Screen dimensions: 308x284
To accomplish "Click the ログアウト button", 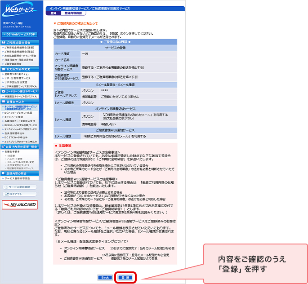I will 19,194.
